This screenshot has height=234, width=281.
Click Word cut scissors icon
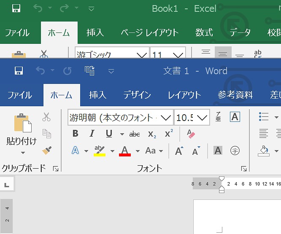(x=46, y=117)
